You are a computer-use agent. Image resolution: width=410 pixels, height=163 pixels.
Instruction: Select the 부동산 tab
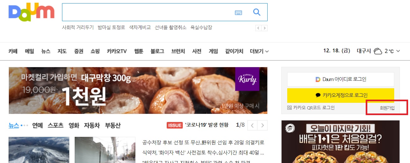[113, 125]
